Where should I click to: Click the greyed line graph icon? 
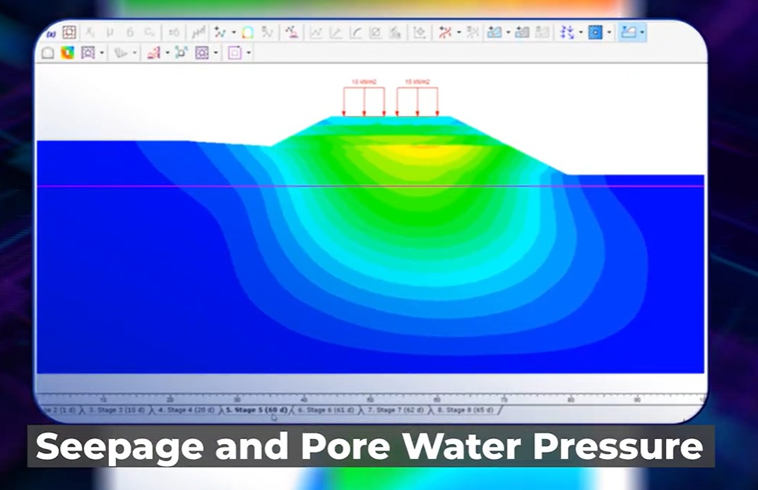pyautogui.click(x=316, y=33)
